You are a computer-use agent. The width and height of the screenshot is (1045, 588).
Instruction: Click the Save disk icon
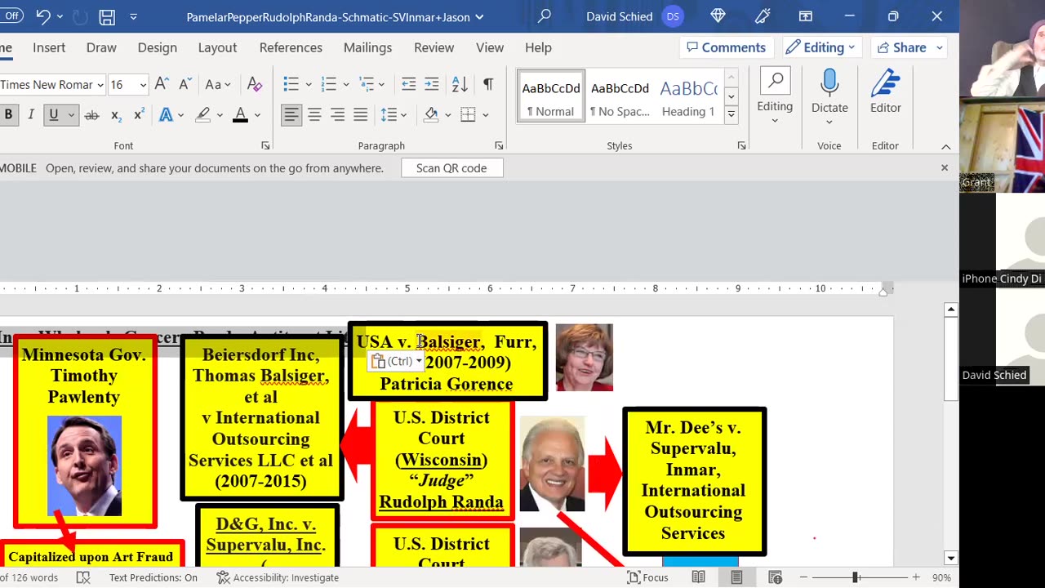pos(107,16)
